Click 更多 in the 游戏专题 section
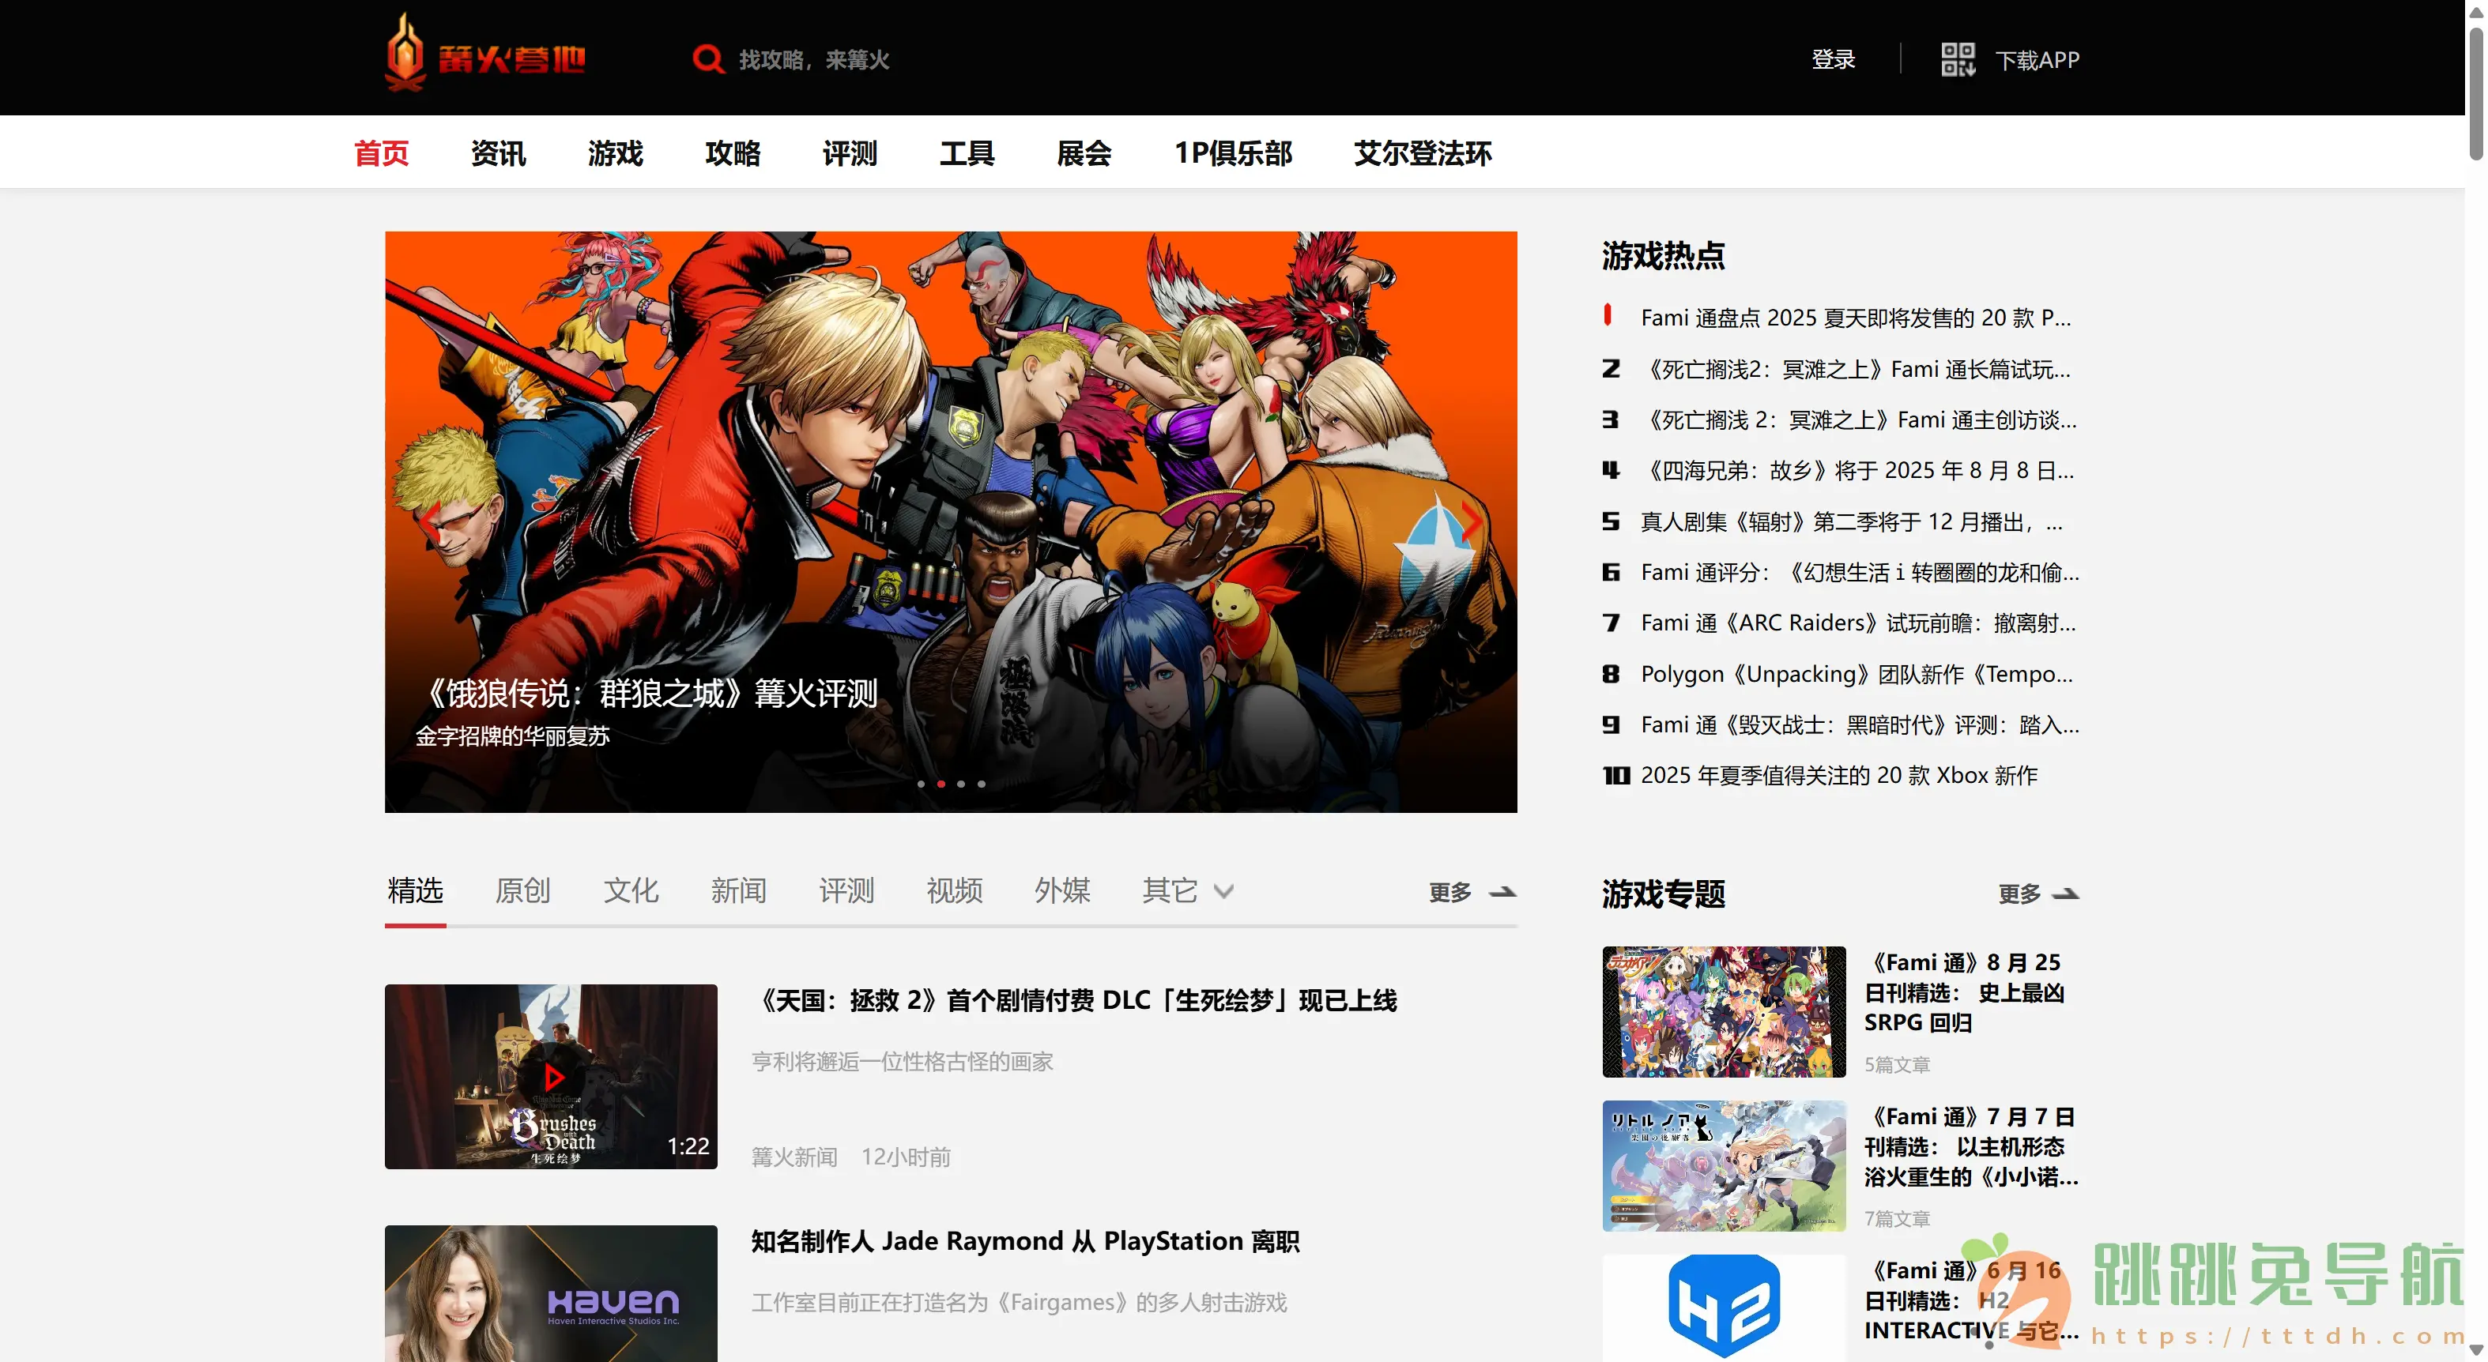The height and width of the screenshot is (1362, 2488). point(2019,894)
